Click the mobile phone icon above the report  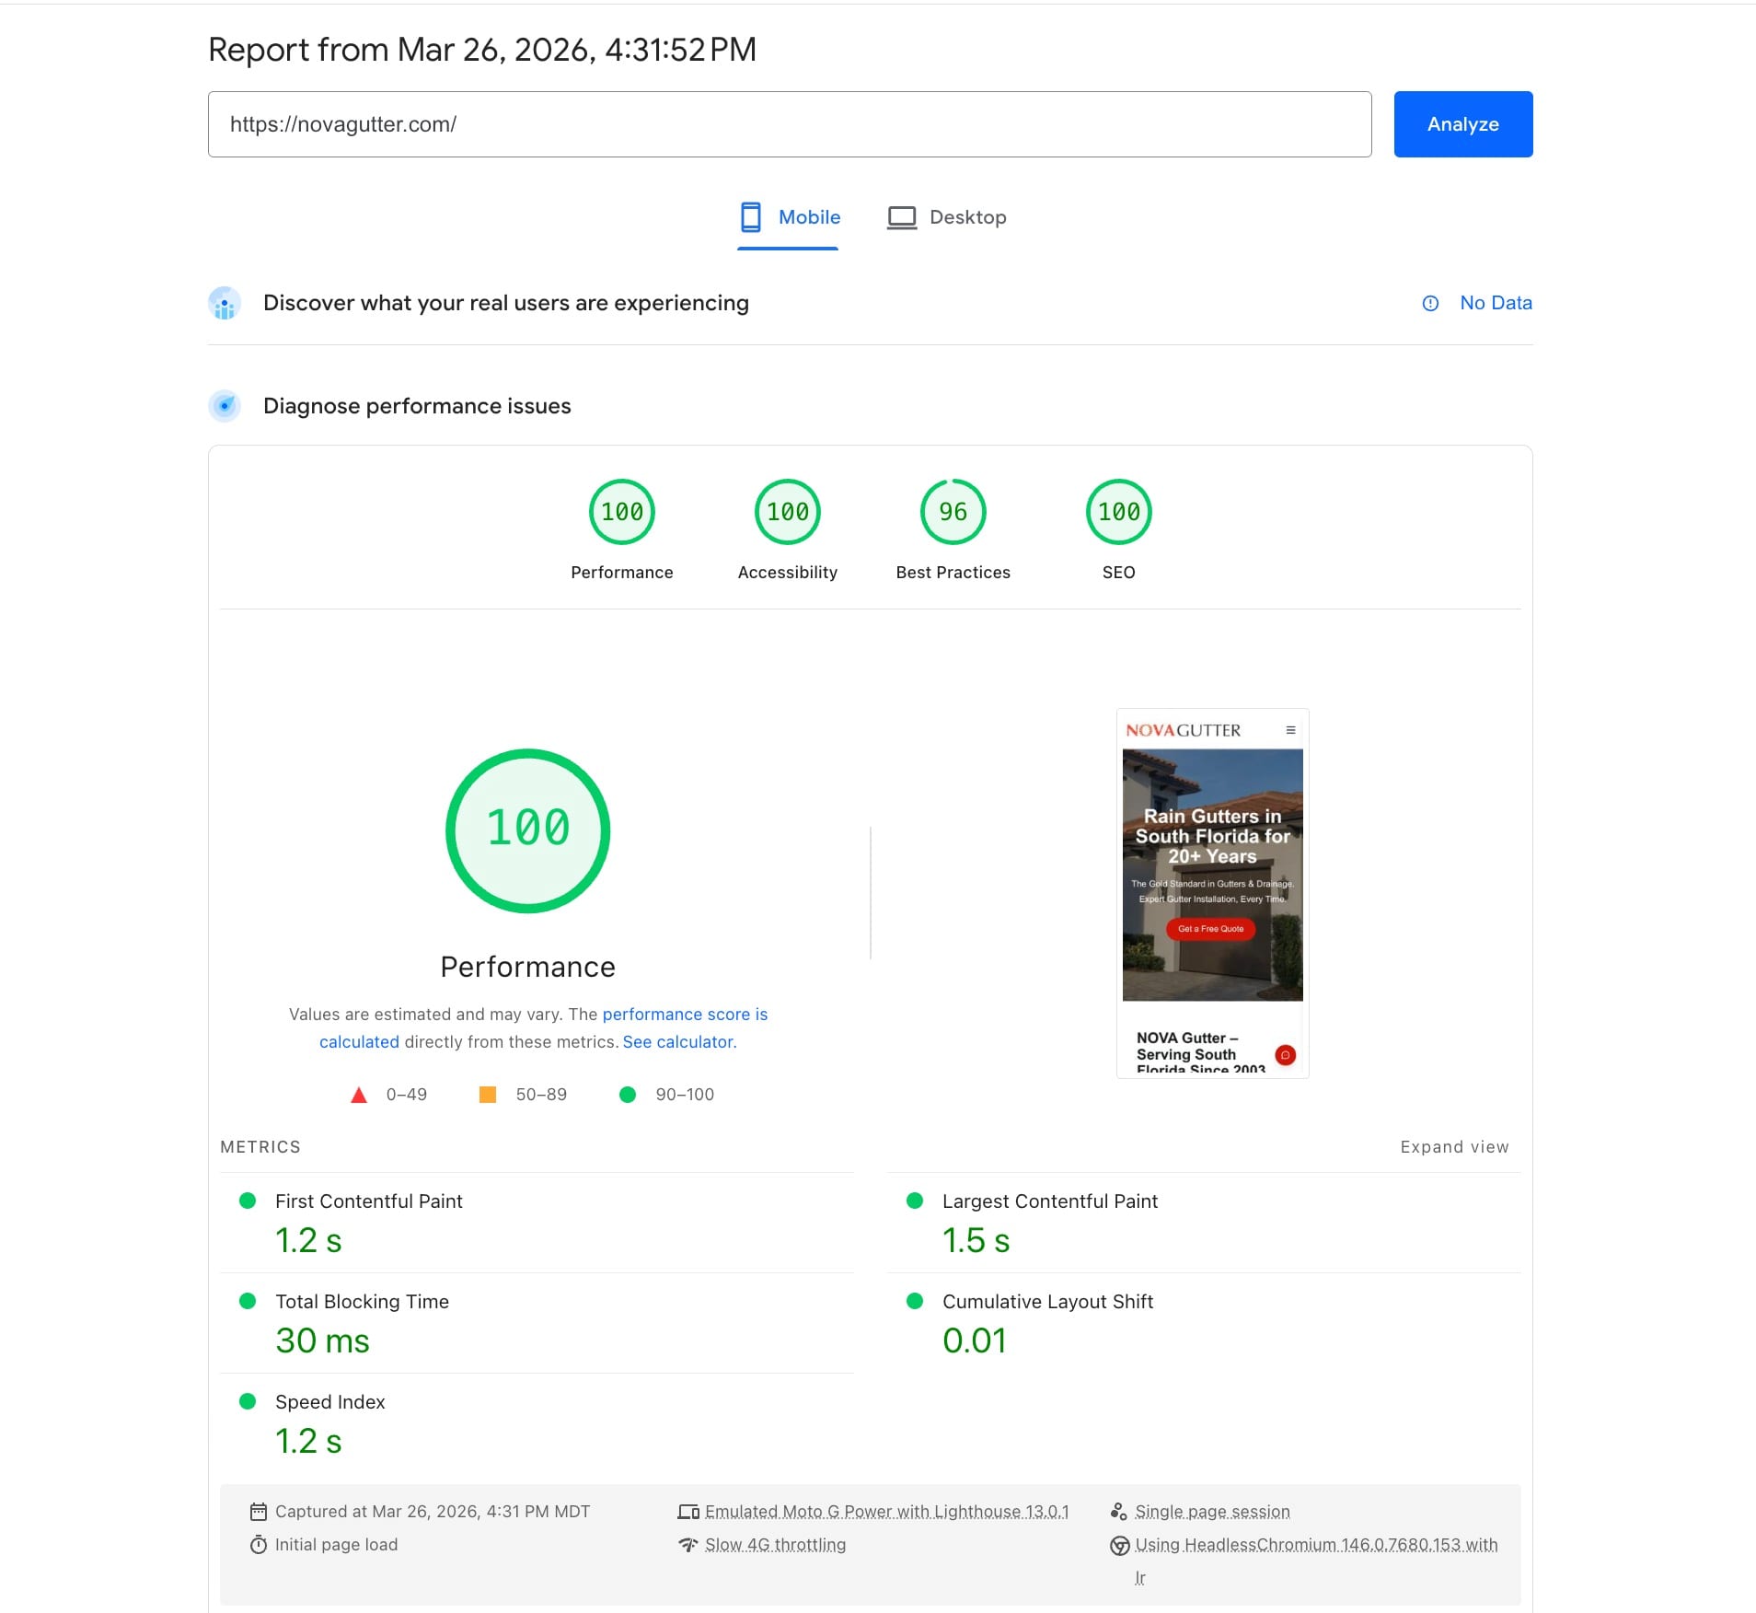pyautogui.click(x=751, y=217)
